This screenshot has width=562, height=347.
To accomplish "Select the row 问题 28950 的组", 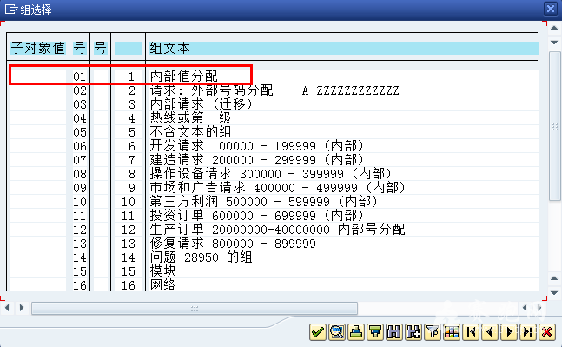I will pos(274,257).
